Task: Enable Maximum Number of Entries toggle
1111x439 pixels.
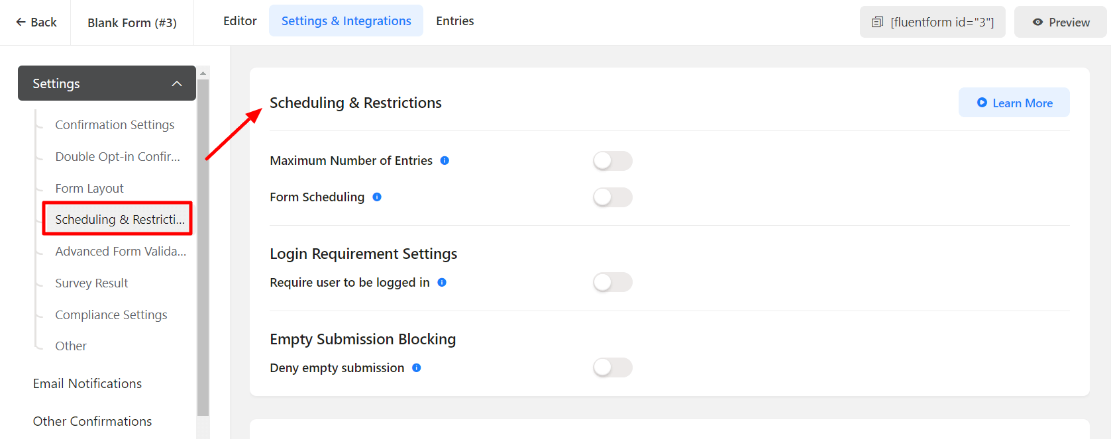Action: 613,161
